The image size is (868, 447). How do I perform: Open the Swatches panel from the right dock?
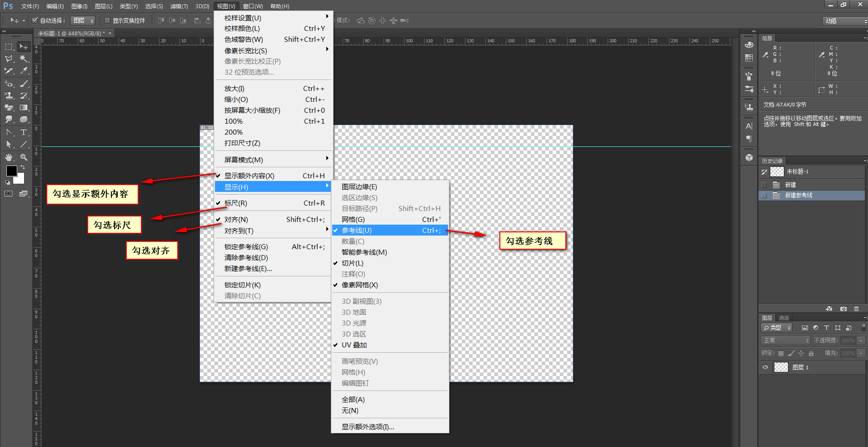[749, 58]
